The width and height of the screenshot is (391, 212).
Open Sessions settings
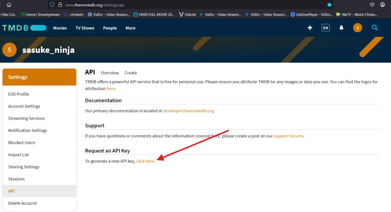(39, 179)
